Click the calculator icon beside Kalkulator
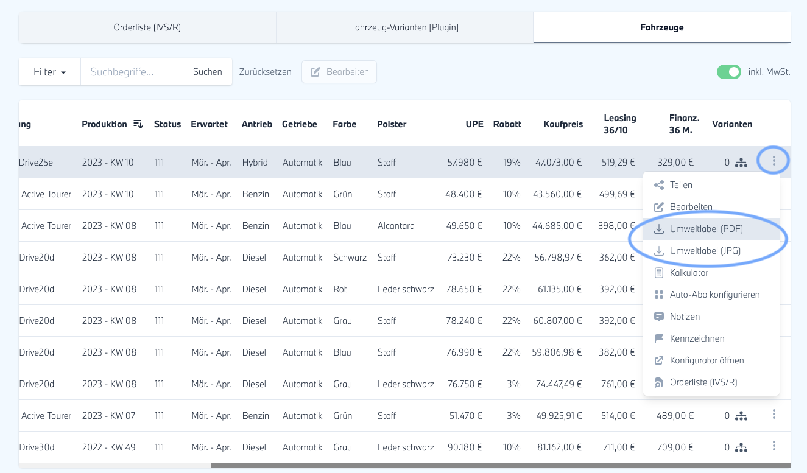The image size is (807, 473). tap(658, 273)
